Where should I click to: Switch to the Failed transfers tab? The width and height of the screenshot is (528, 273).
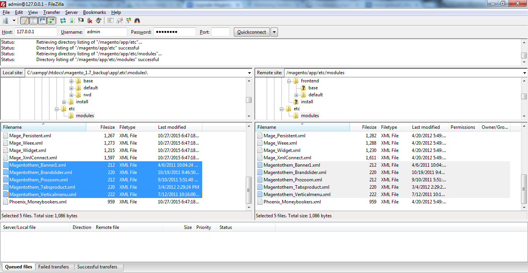click(x=54, y=267)
